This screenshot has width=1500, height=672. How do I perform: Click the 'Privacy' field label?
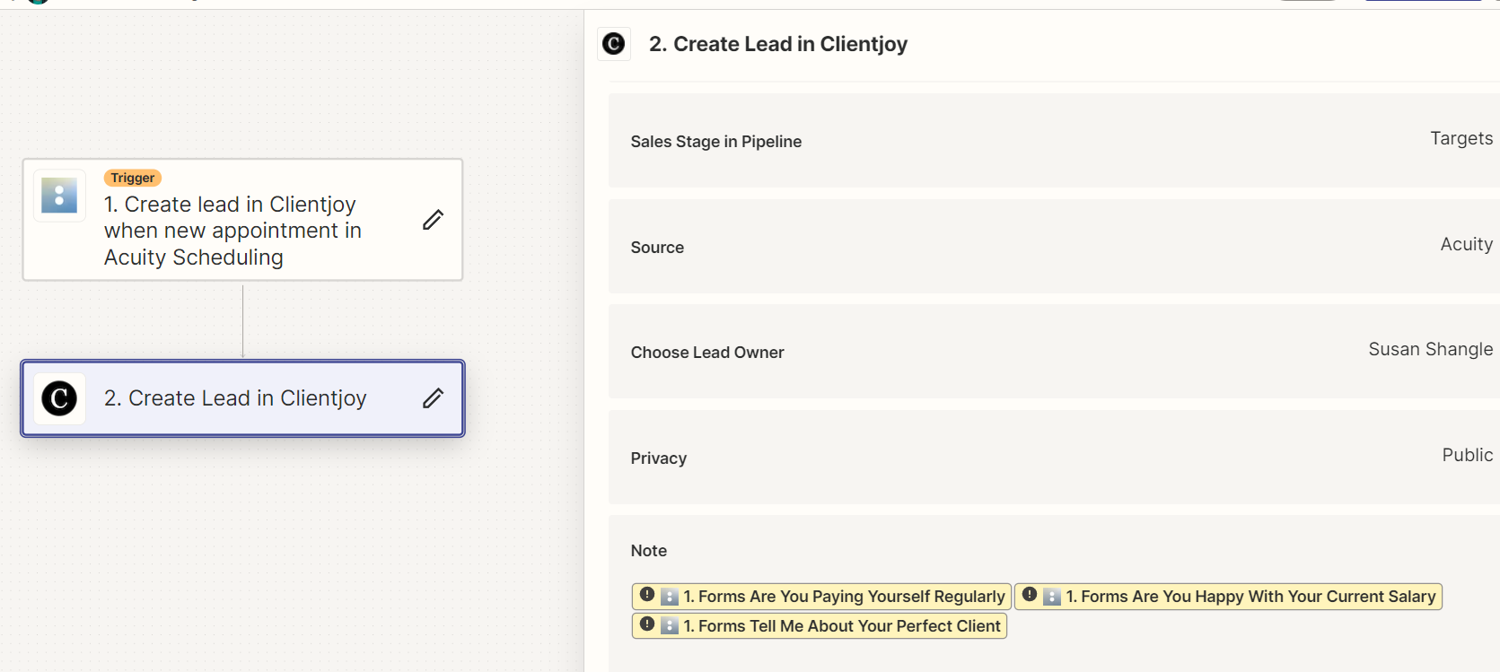659,458
